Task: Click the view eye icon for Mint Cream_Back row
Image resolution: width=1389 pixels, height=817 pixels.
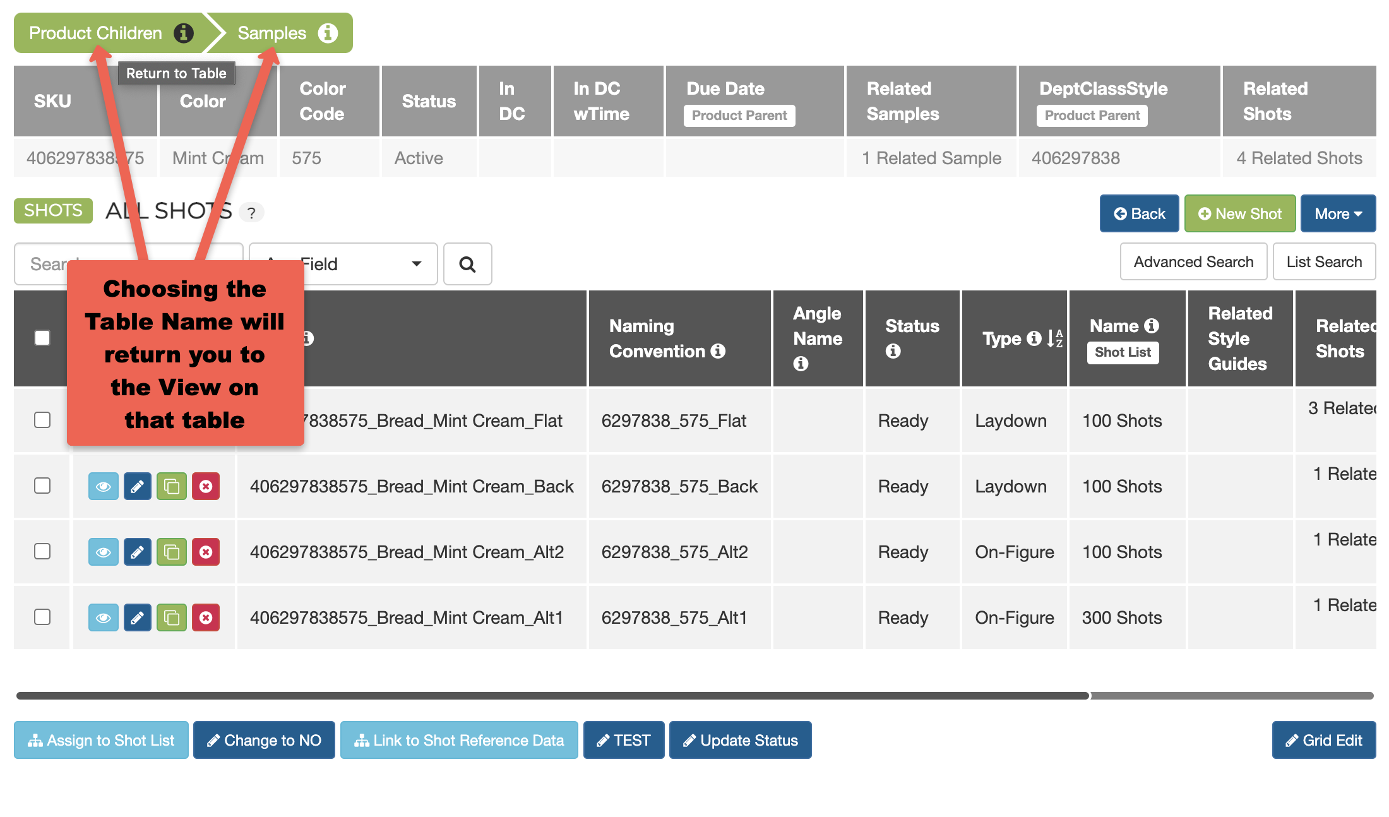Action: tap(103, 486)
